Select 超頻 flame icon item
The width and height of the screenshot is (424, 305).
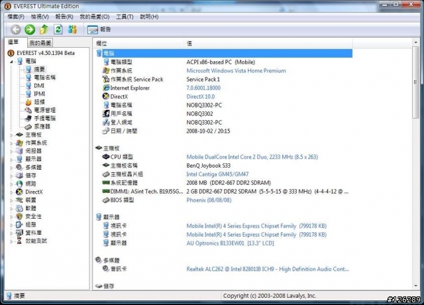[28, 102]
